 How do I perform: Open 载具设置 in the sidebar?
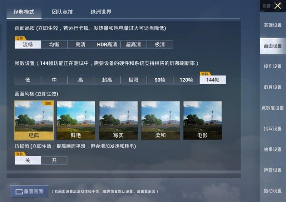point(273,87)
